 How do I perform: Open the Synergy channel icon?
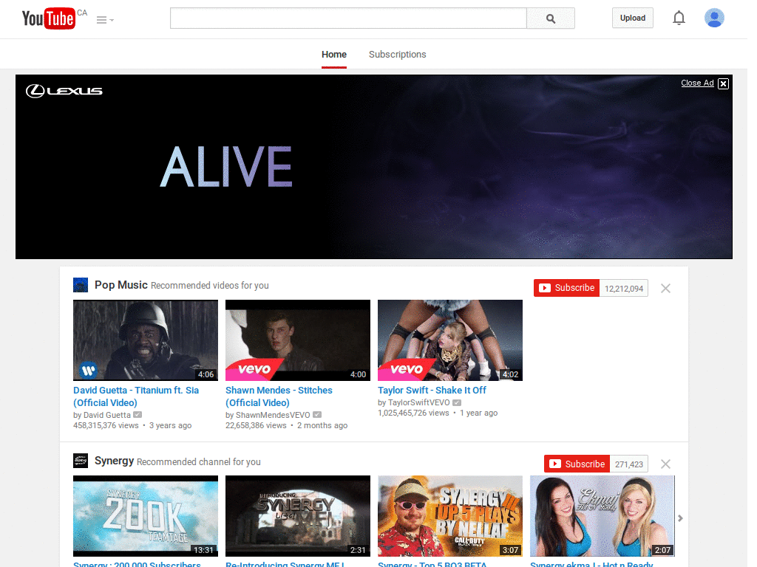pos(81,461)
